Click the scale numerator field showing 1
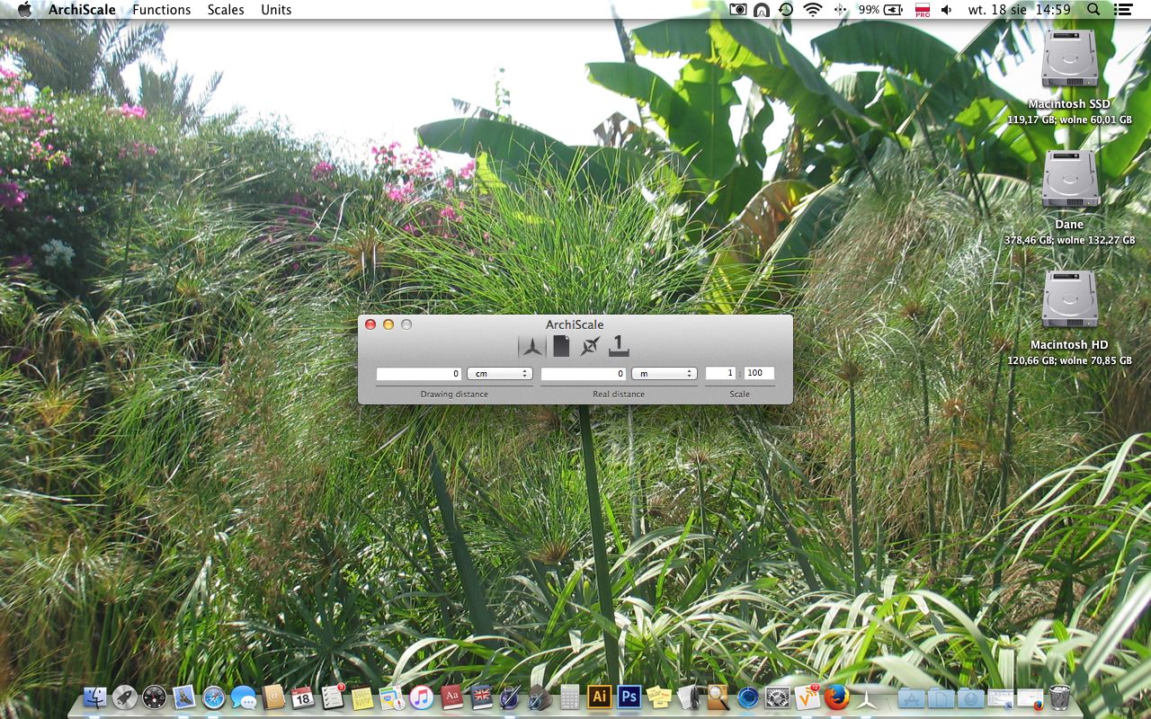The height and width of the screenshot is (719, 1151). tap(721, 373)
